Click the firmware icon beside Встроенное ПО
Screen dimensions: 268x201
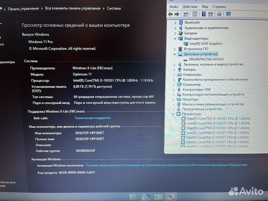point(180,49)
